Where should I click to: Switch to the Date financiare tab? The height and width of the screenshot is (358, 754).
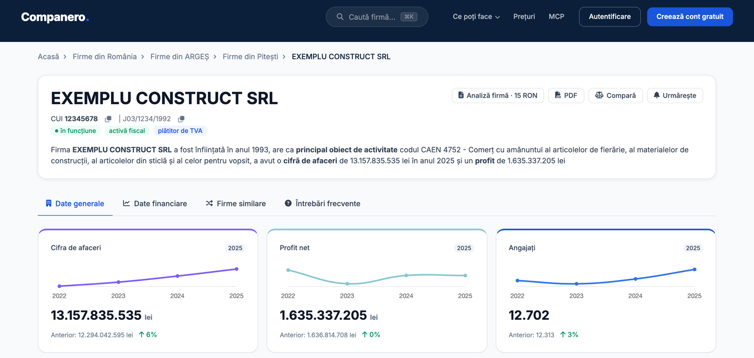pyautogui.click(x=155, y=203)
